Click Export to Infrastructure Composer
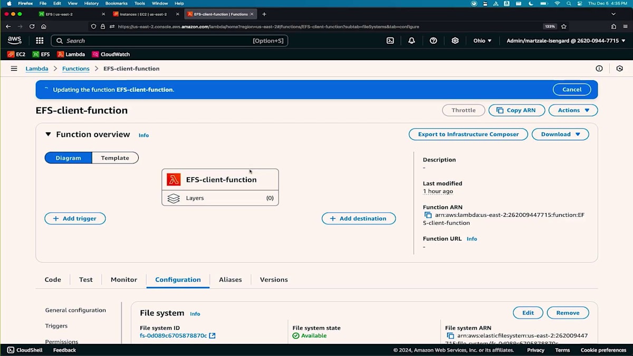Screen dimensions: 633x356 (468, 134)
